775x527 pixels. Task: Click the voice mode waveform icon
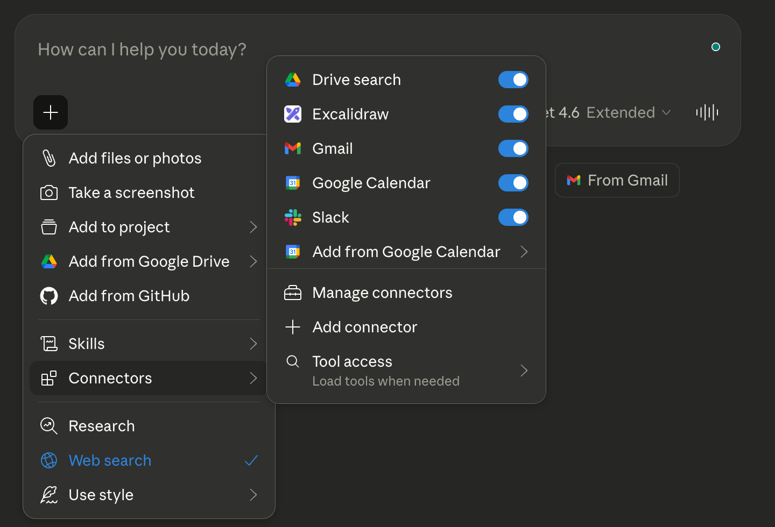tap(707, 112)
